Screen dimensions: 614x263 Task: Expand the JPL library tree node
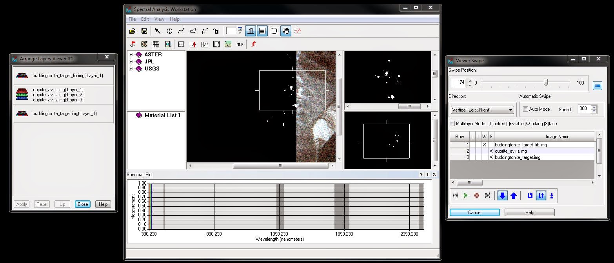131,62
